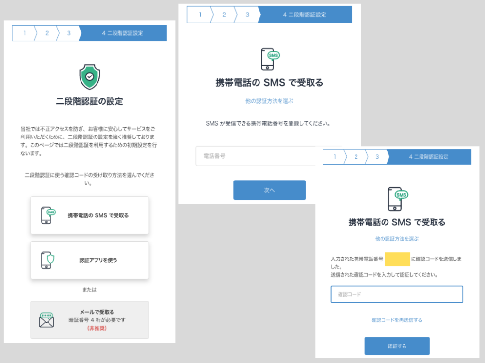The image size is (485, 363).
Task: Click 他の認証方法を選ぶ link in the verification code panel
Action: [396, 239]
